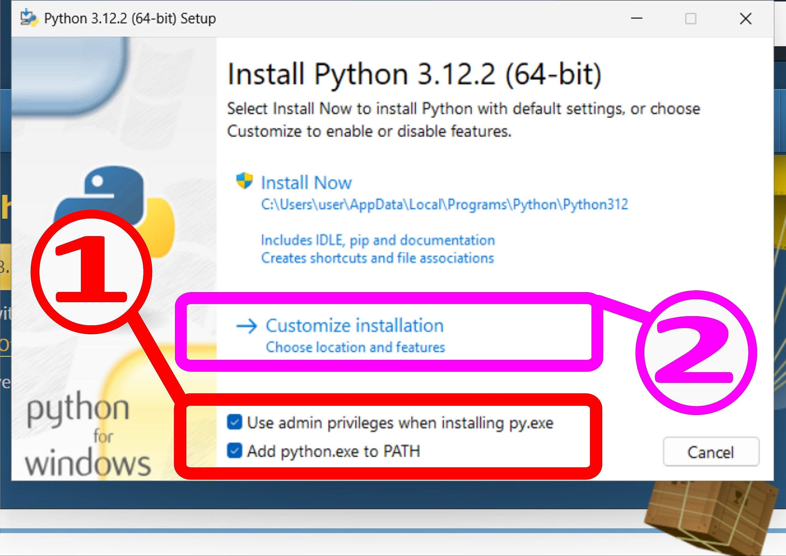Toggle 'Add python.exe to PATH' checkbox
This screenshot has height=556, width=786.
tap(235, 451)
